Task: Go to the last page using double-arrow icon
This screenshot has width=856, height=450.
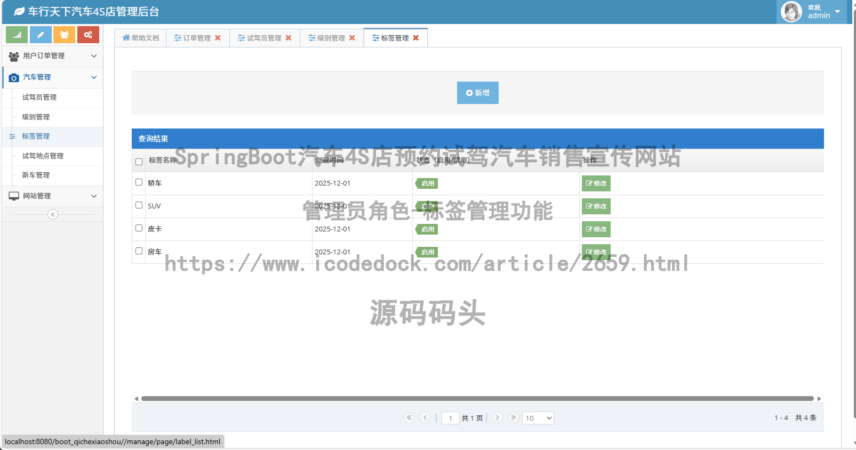Action: [x=513, y=417]
